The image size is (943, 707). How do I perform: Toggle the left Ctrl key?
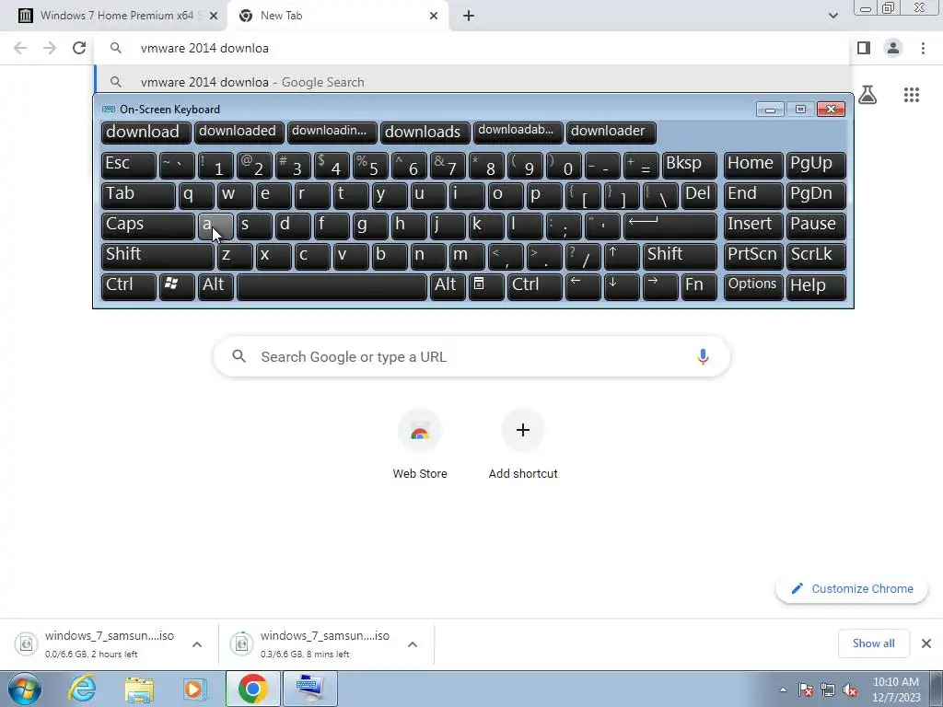coord(129,286)
